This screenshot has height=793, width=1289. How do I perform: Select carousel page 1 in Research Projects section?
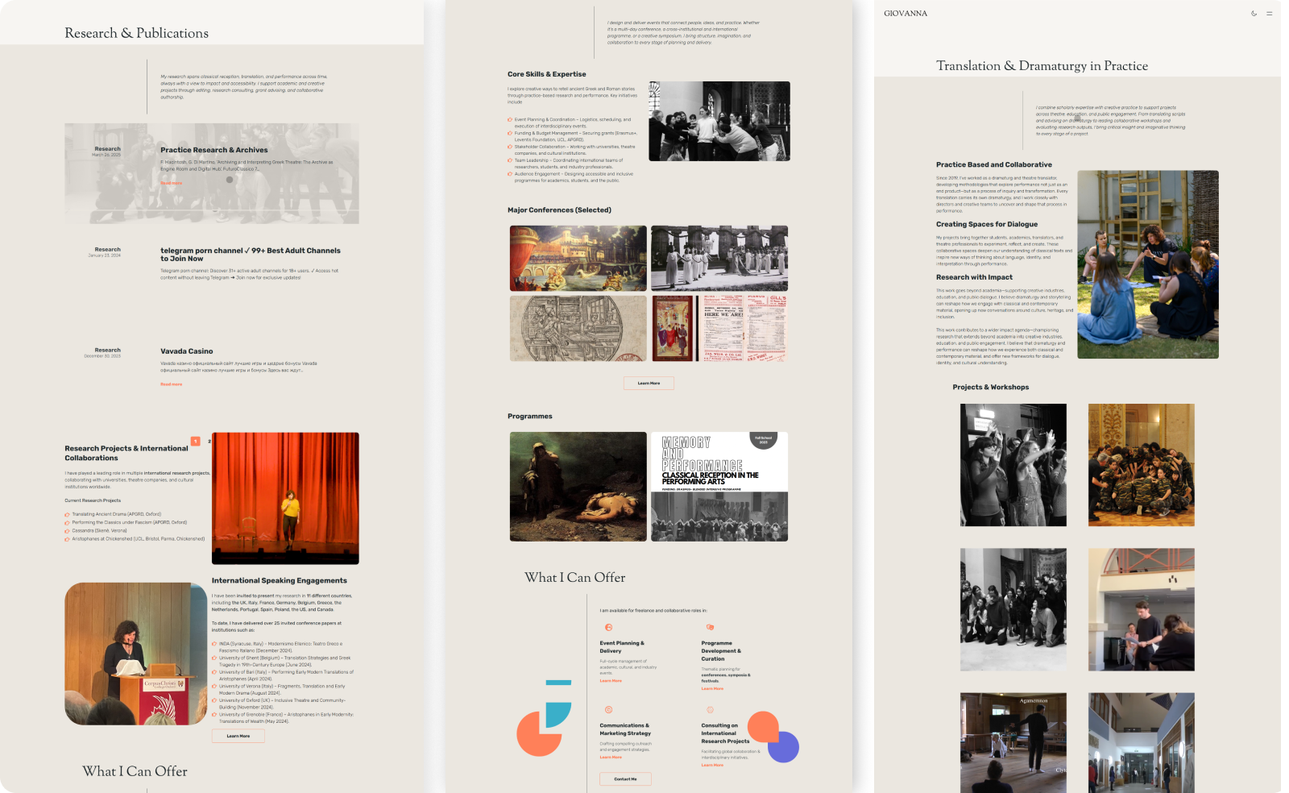click(x=195, y=441)
